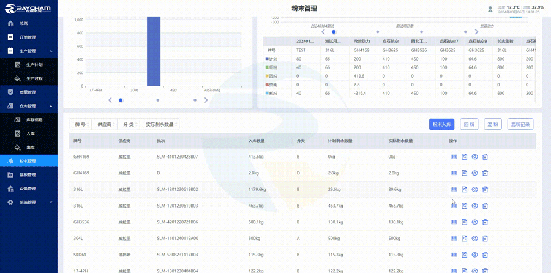Click the 粉末入库 button
The image size is (551, 273).
[441, 124]
